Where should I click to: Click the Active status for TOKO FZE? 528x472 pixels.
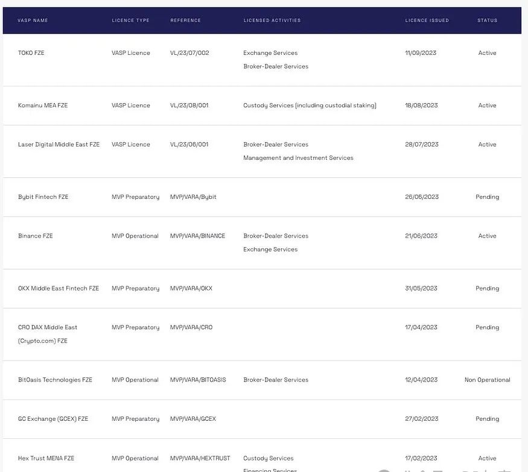pyautogui.click(x=487, y=53)
